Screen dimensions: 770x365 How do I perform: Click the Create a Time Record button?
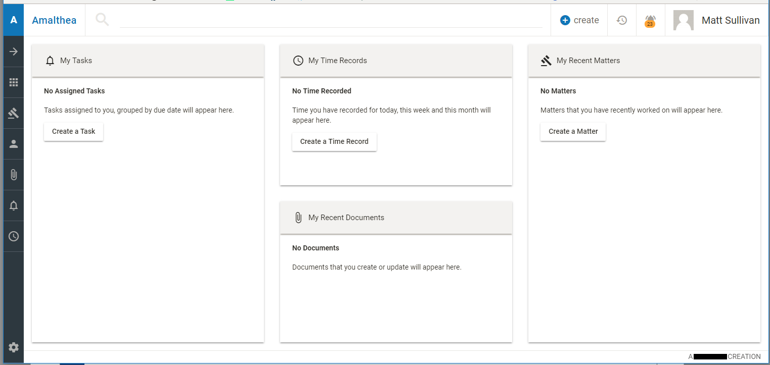pos(334,141)
